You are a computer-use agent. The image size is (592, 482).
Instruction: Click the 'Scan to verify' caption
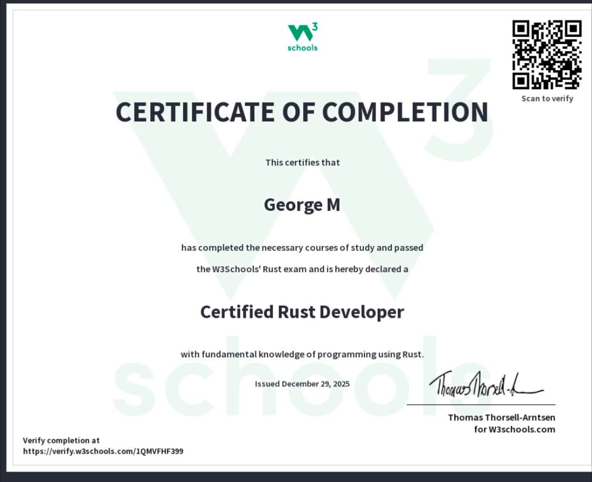547,99
